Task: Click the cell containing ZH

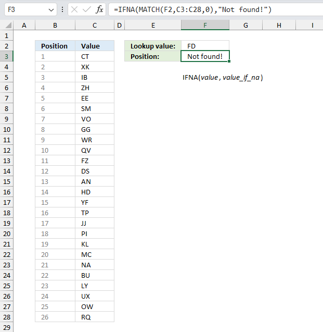Action: 95,88
